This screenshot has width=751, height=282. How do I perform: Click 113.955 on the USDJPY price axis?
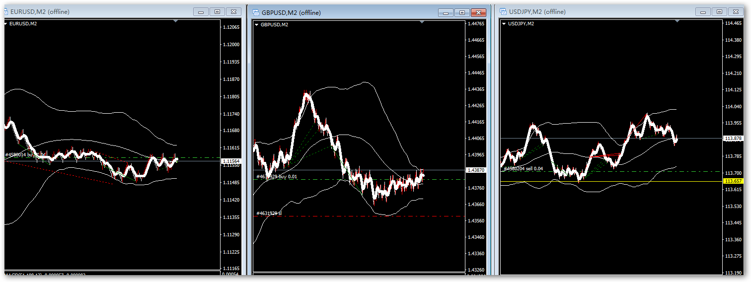click(x=733, y=123)
